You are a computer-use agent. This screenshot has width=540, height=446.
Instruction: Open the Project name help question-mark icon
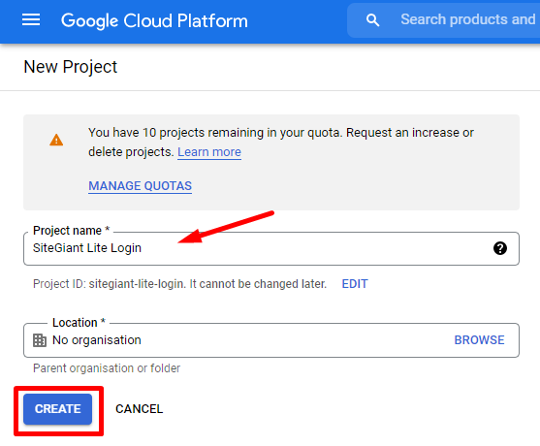click(499, 248)
